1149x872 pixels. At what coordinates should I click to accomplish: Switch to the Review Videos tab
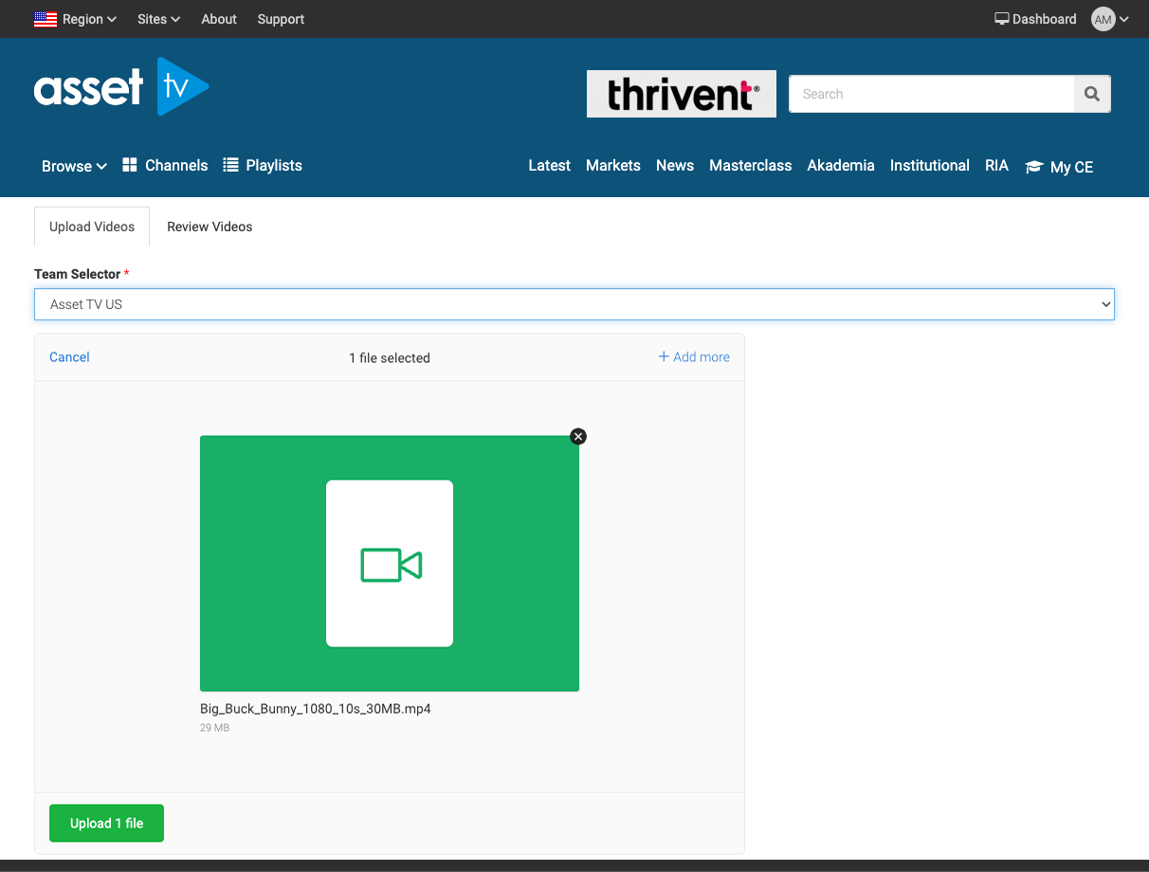pyautogui.click(x=210, y=227)
